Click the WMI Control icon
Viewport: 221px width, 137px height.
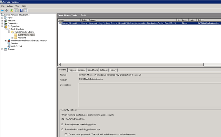tap(9, 46)
